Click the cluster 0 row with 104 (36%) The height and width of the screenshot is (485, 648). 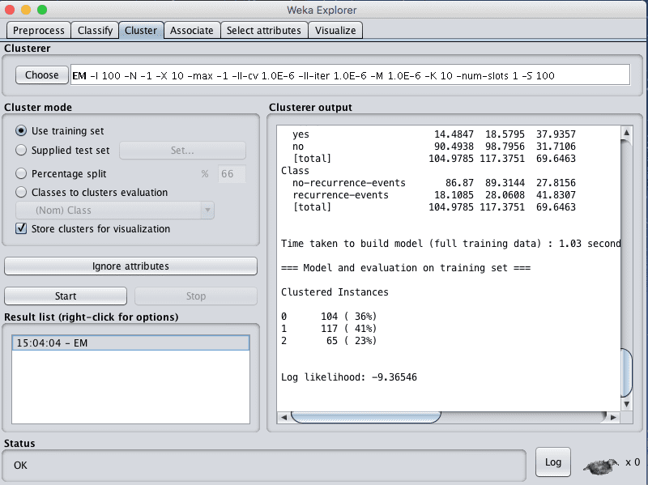click(x=329, y=317)
